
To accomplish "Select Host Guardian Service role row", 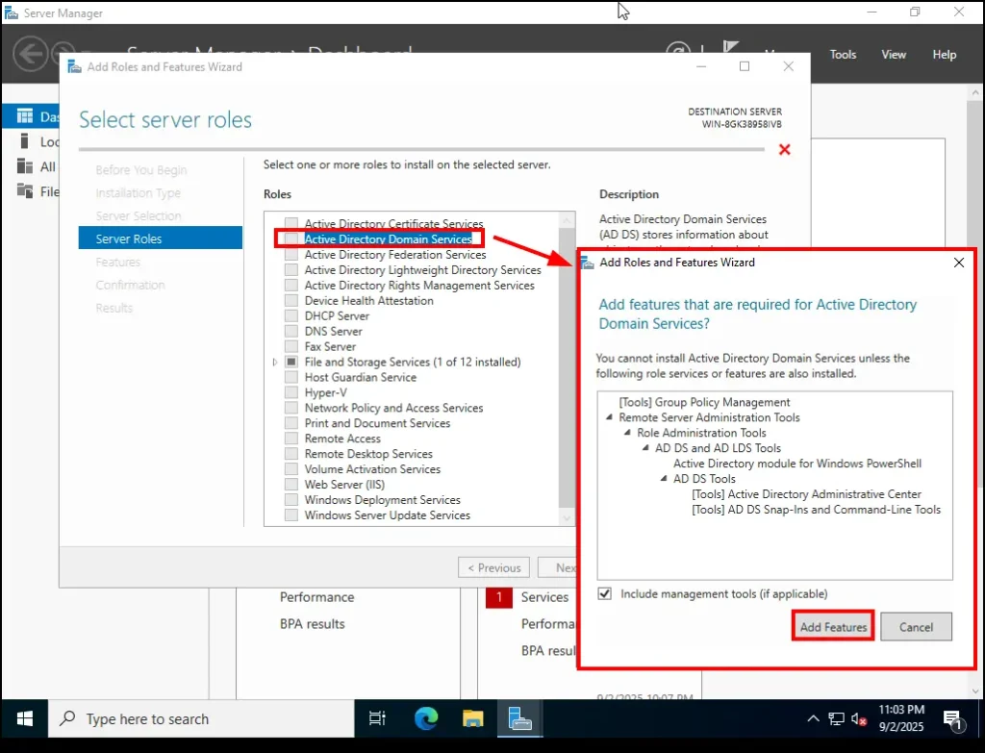I will 360,377.
